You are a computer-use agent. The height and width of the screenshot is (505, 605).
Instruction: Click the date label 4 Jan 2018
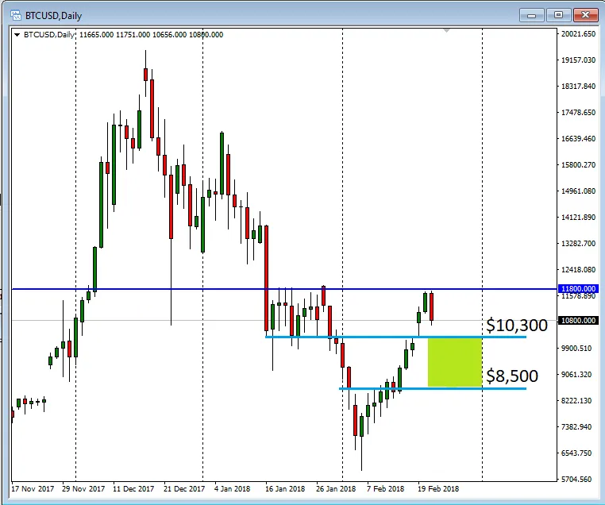[233, 489]
